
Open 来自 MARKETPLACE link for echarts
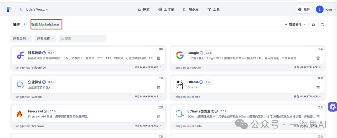307,126
